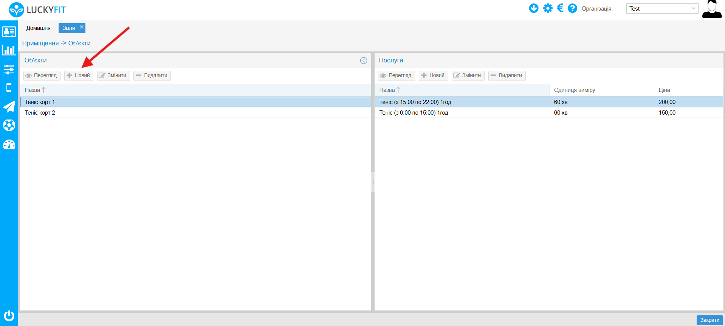Click the euro currency icon
The height and width of the screenshot is (326, 725).
560,8
